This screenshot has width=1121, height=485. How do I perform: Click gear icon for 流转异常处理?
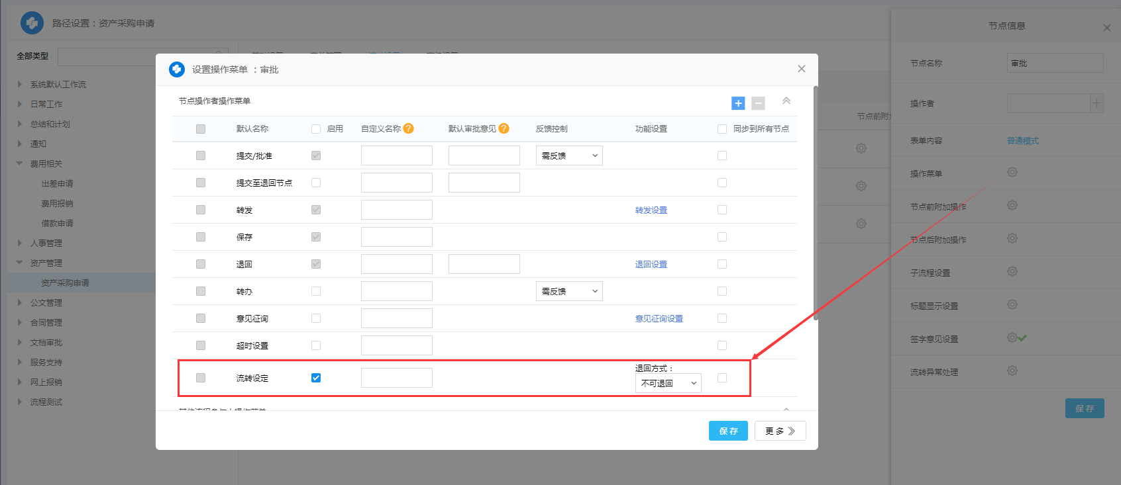coord(1012,371)
